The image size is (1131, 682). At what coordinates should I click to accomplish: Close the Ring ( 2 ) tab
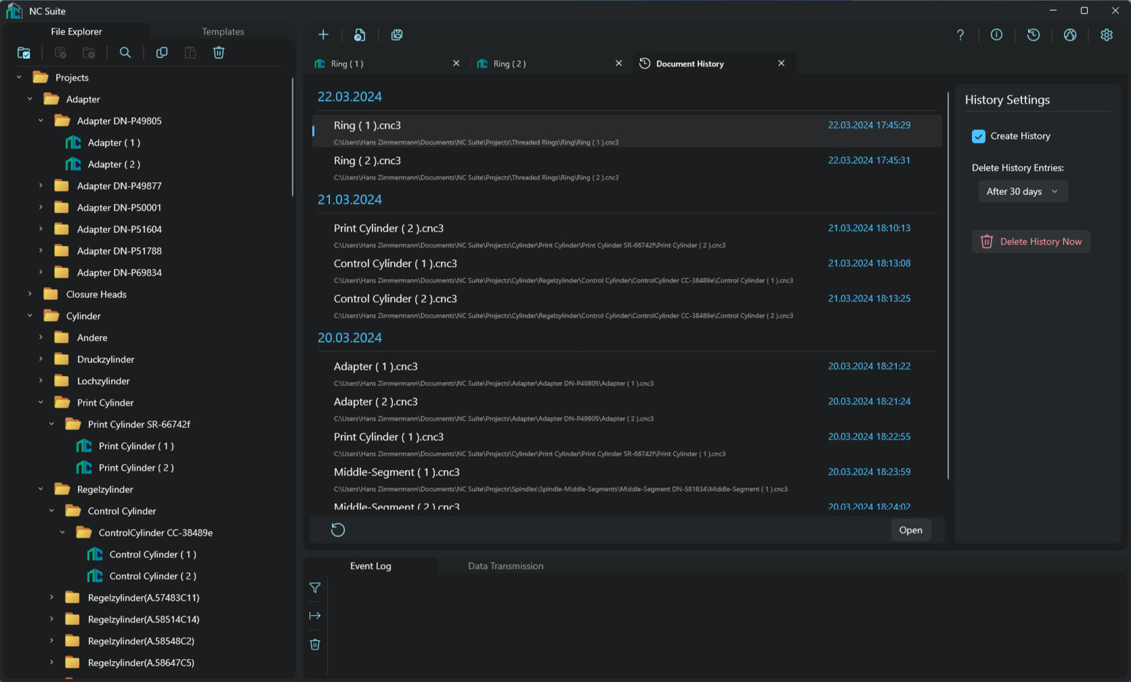618,64
